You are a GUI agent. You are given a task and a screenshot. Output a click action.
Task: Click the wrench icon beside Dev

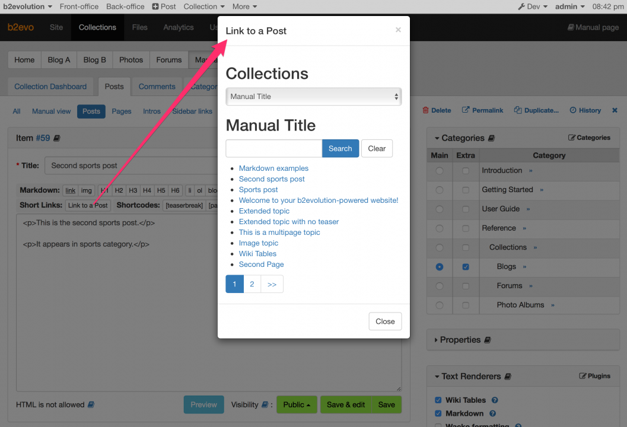pos(521,7)
